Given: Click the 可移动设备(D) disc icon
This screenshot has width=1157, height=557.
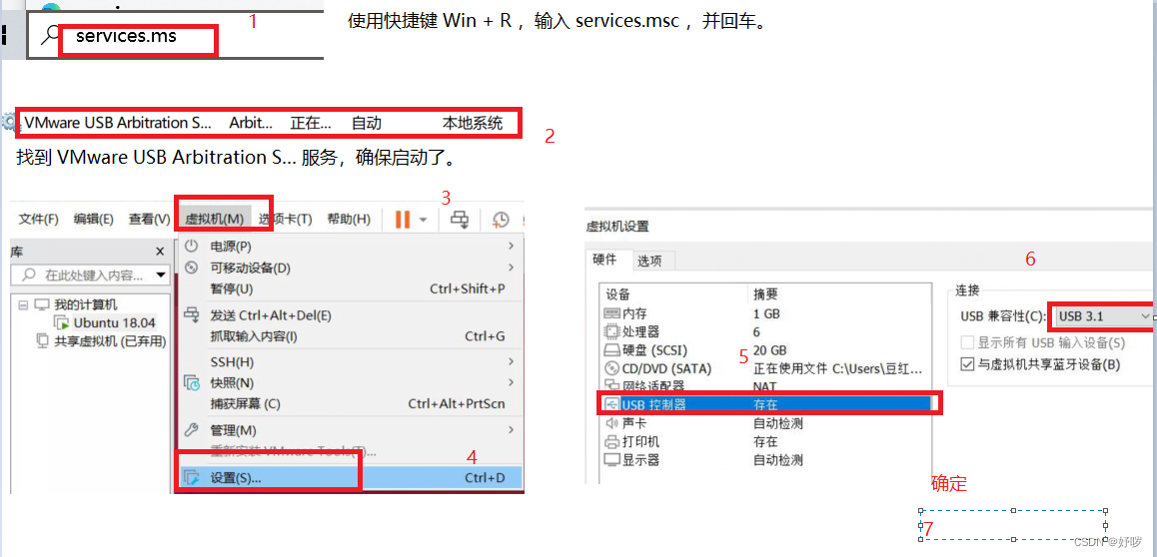Looking at the screenshot, I should coord(191,267).
